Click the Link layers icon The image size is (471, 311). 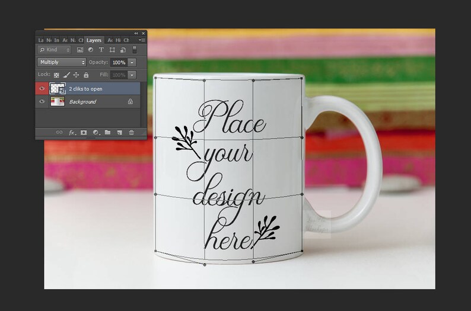click(59, 132)
